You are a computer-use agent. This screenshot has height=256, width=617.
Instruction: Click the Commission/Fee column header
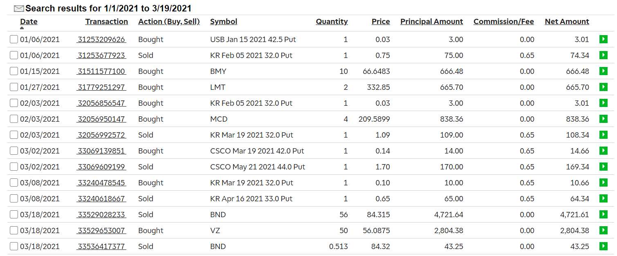tap(503, 22)
